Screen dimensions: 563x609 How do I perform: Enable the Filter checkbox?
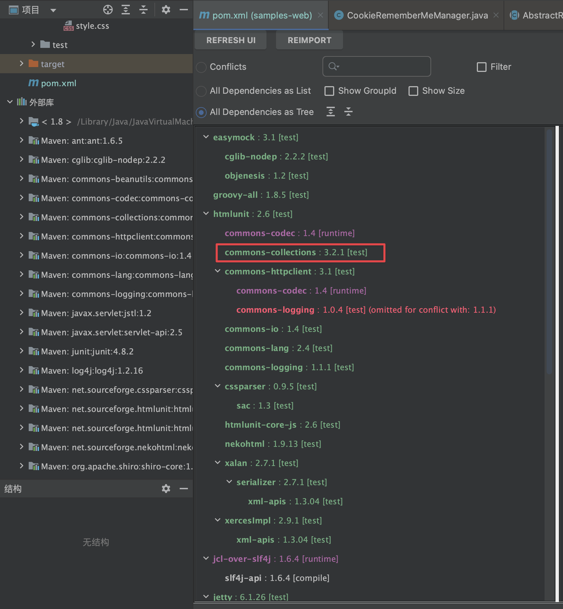click(482, 67)
